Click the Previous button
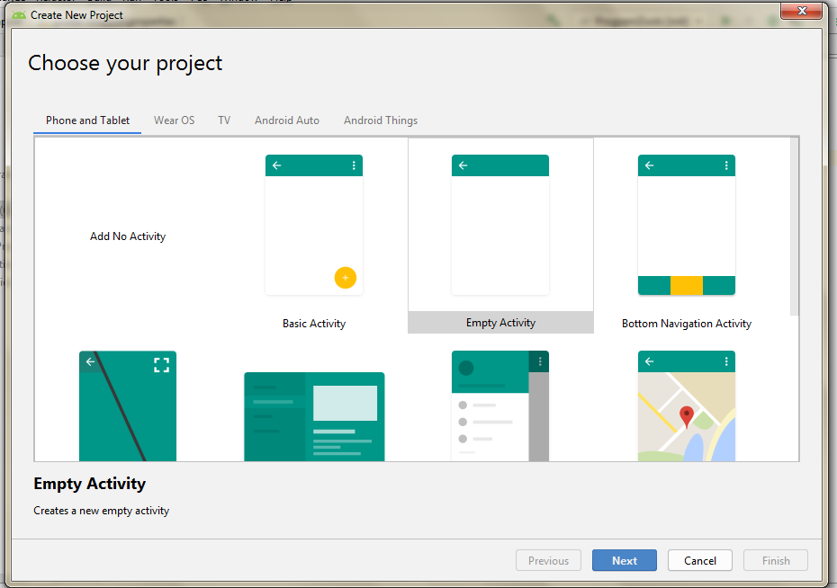 [x=548, y=560]
